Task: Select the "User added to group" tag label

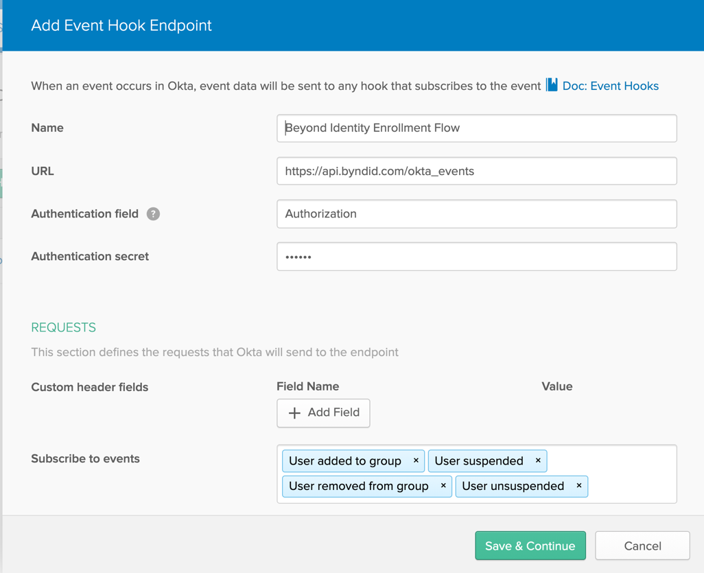Action: pos(345,461)
